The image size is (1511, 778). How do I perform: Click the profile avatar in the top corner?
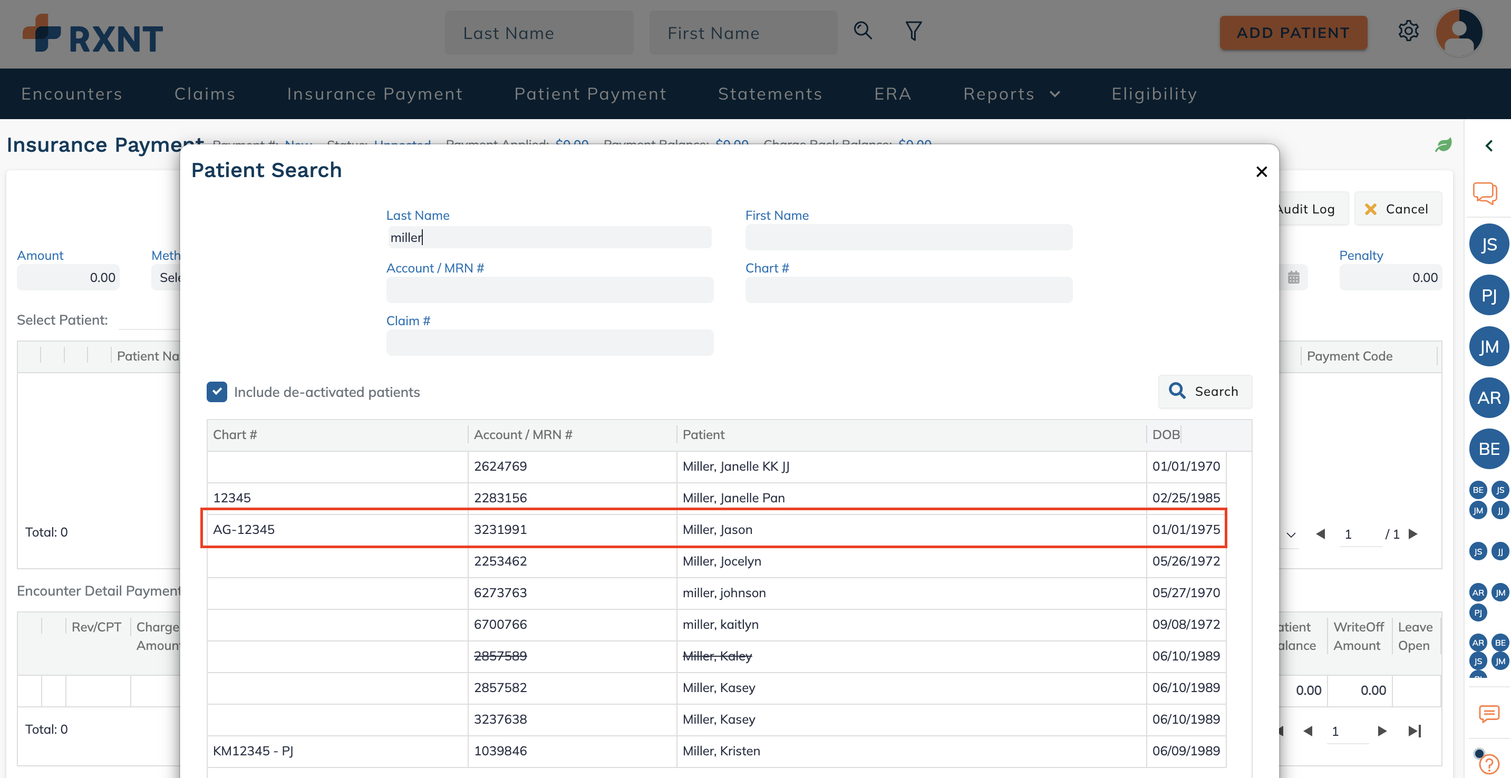tap(1459, 32)
